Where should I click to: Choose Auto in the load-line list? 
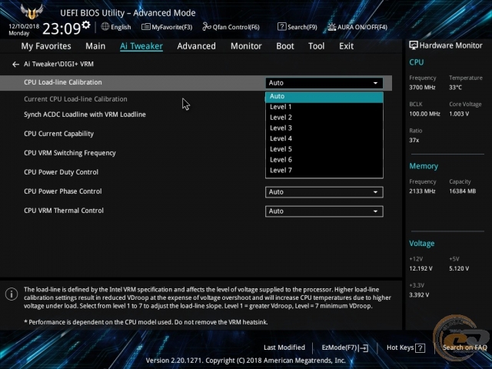[324, 97]
